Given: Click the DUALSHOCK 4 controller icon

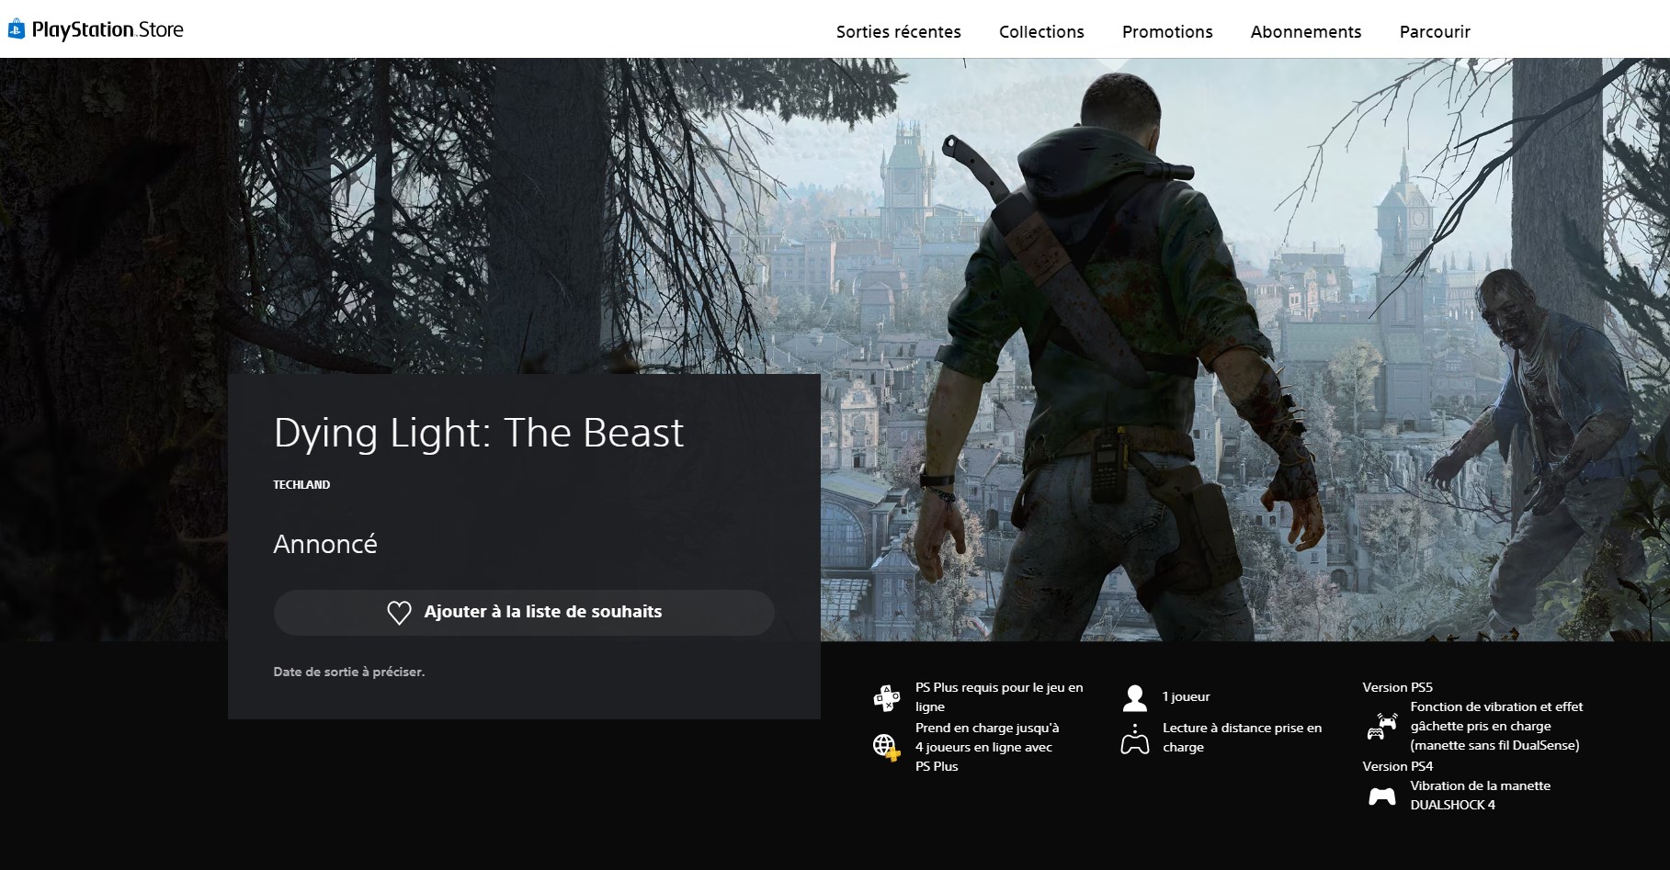Looking at the screenshot, I should 1381,797.
